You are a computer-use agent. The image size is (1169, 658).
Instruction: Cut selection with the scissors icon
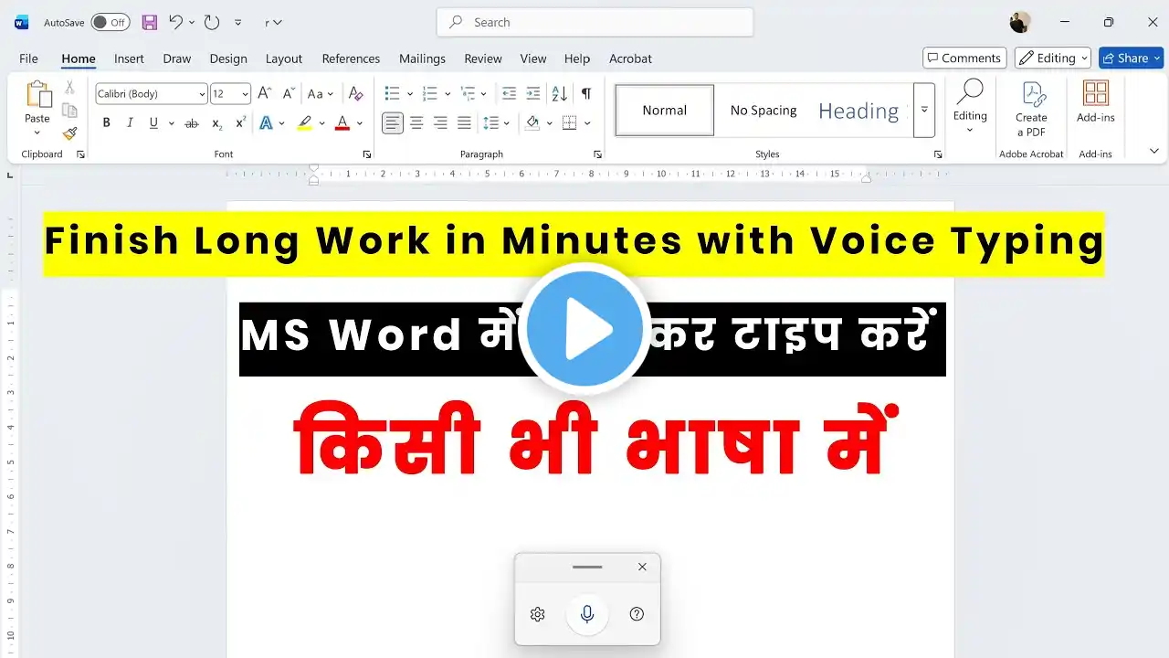(69, 87)
